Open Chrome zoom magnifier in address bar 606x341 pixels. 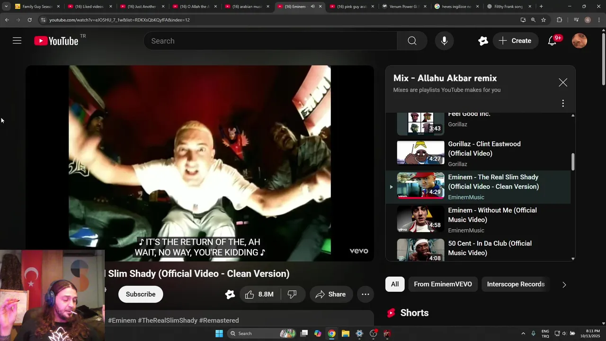tap(533, 20)
